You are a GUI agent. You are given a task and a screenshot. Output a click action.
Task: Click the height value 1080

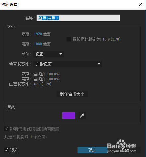[38, 44]
